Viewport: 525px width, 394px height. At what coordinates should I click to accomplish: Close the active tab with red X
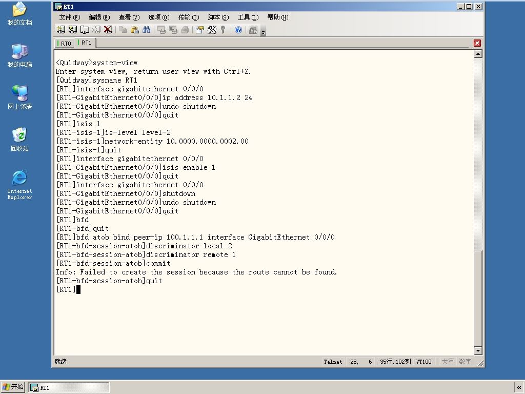477,43
